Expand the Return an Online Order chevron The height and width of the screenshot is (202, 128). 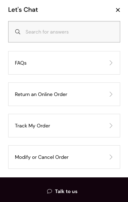[x=111, y=94]
